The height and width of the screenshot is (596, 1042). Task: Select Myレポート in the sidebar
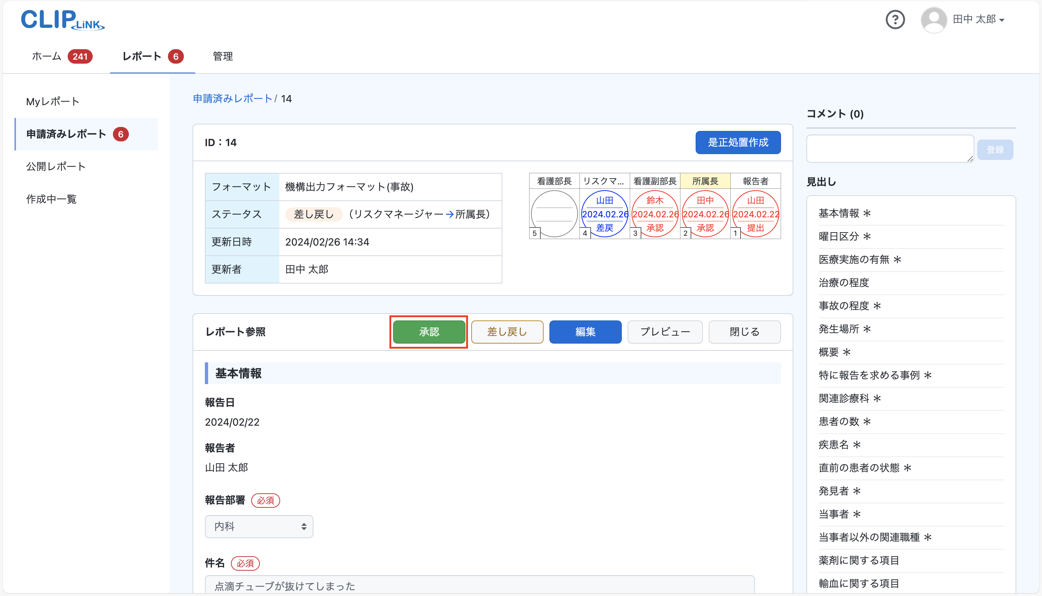pos(52,101)
